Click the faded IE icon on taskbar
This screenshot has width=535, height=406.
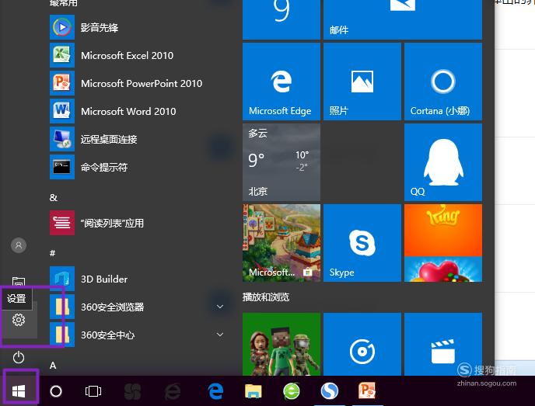coord(173,391)
